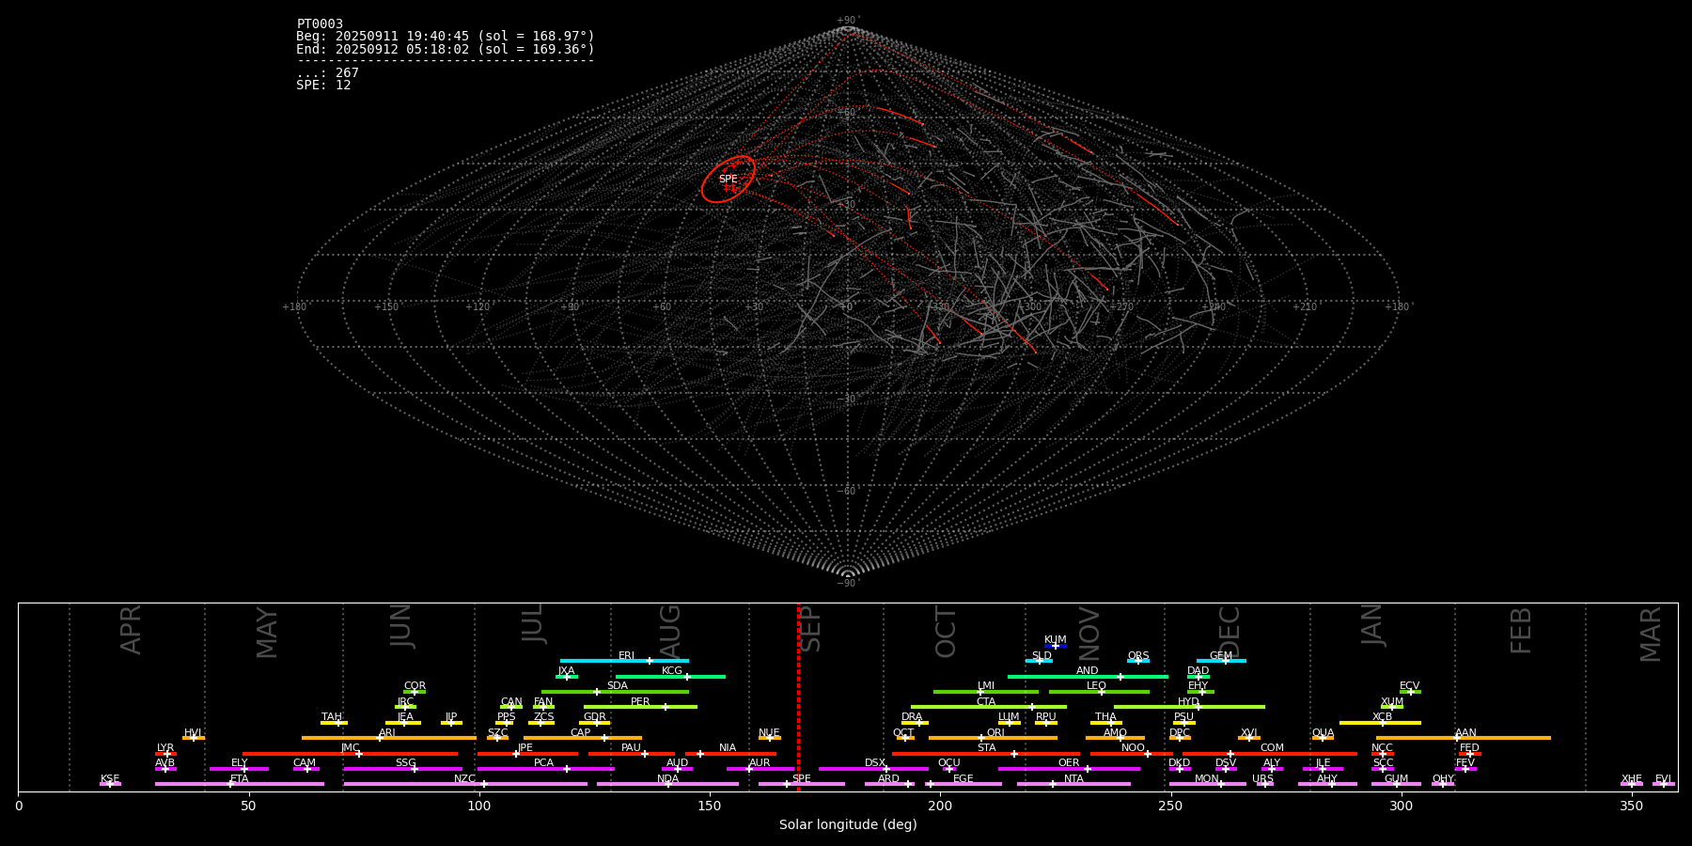
Task: Click the red dashed current solar longitude line
Action: (x=798, y=696)
